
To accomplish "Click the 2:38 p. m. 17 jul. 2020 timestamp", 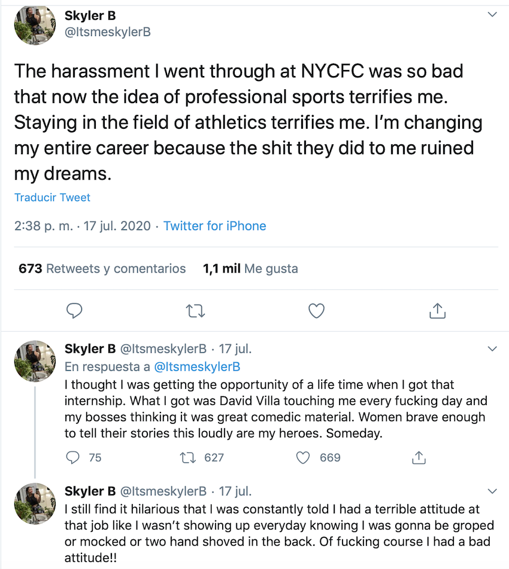I will click(83, 226).
